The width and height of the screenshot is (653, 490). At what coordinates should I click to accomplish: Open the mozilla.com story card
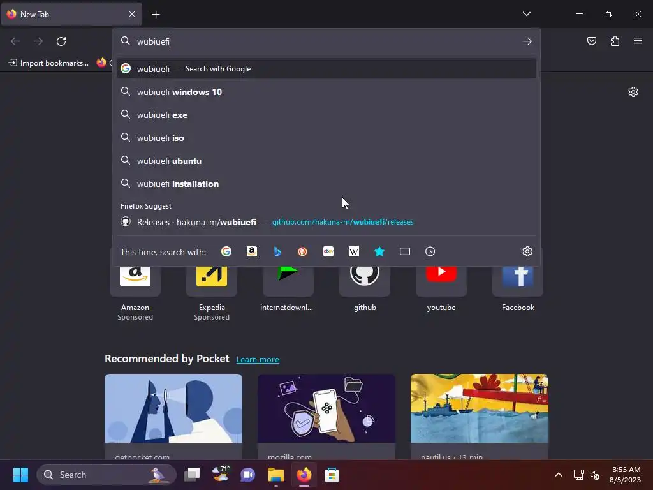[x=326, y=417]
